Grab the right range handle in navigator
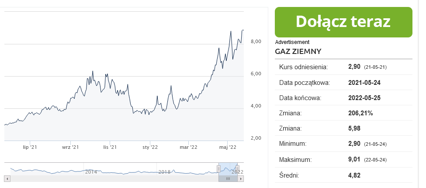Screen dimensions: 426x188 [x=238, y=168]
